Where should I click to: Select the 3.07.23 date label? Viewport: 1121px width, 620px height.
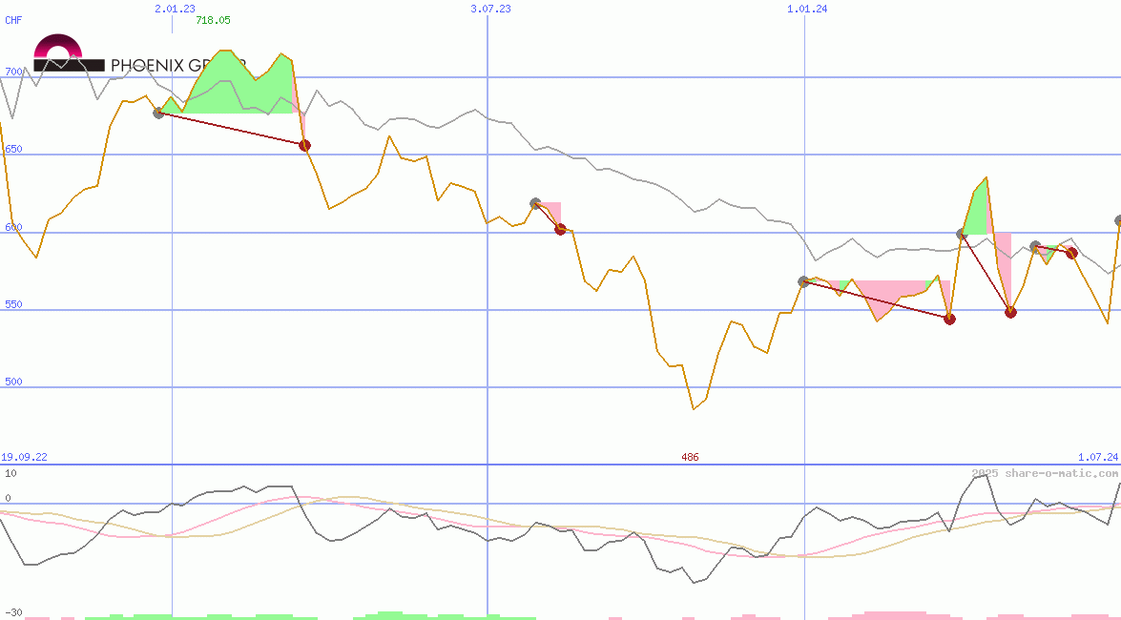click(490, 9)
